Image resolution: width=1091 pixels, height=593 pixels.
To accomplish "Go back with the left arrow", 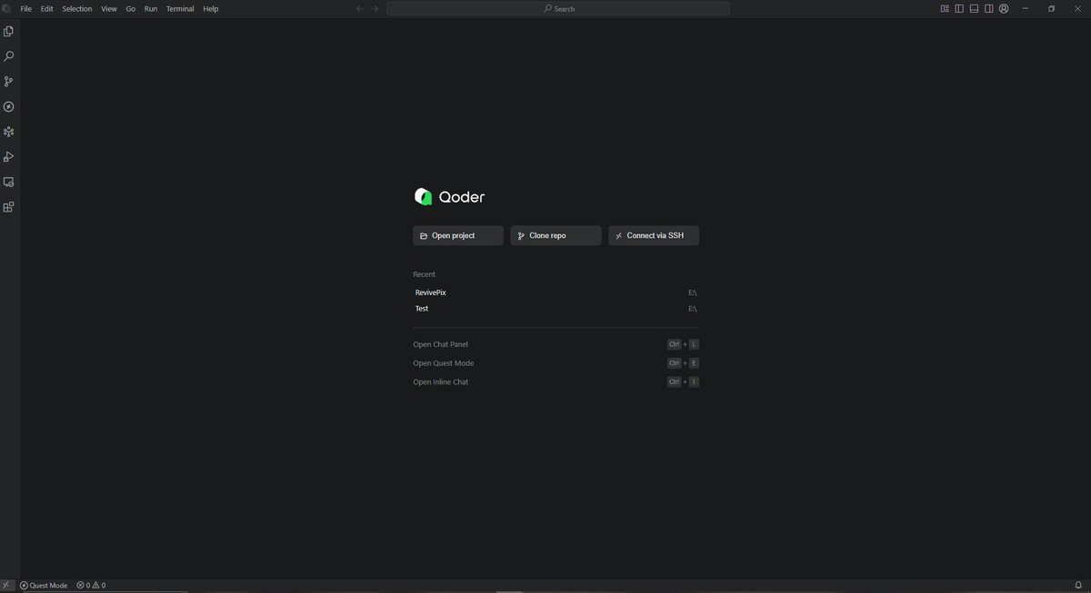I will coord(359,8).
